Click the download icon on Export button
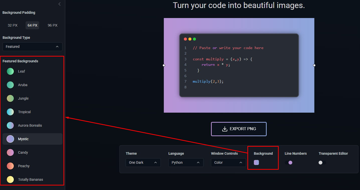The width and height of the screenshot is (360, 190). click(225, 129)
